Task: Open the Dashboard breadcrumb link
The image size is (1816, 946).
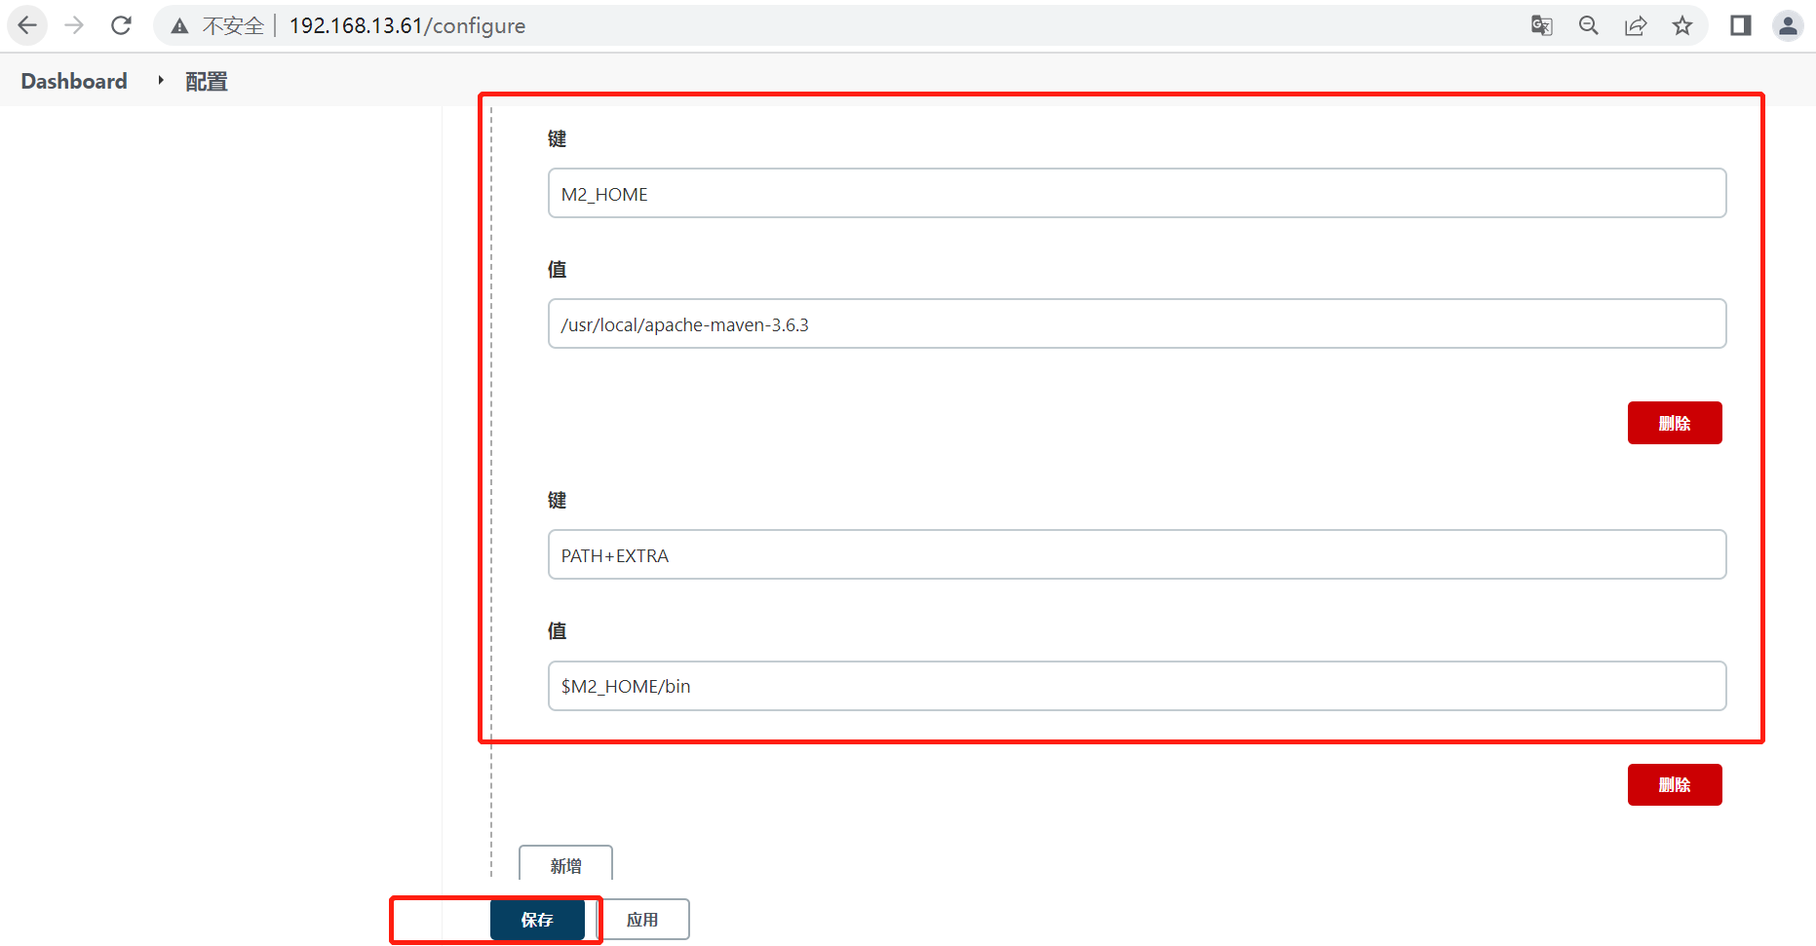Action: [74, 81]
